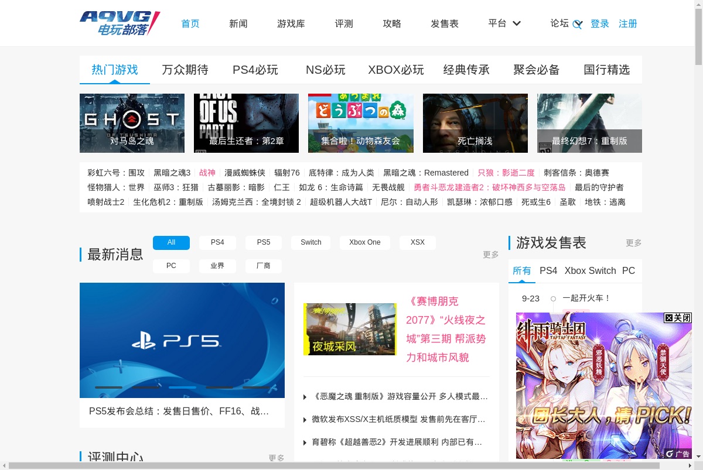Image resolution: width=703 pixels, height=470 pixels.
Task: Click the A9VG site logo
Action: coord(120,23)
